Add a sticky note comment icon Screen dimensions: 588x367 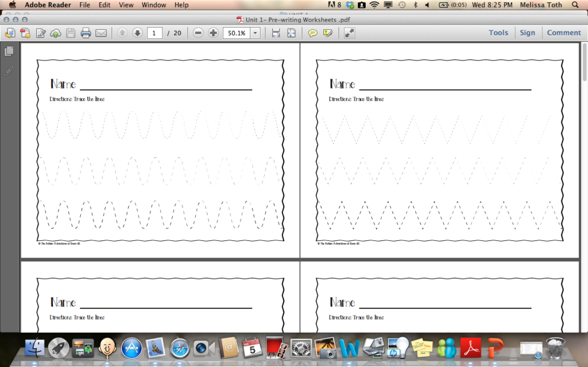click(312, 33)
